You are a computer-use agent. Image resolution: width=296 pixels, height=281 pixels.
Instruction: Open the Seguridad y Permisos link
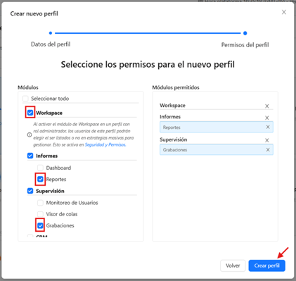105,144
